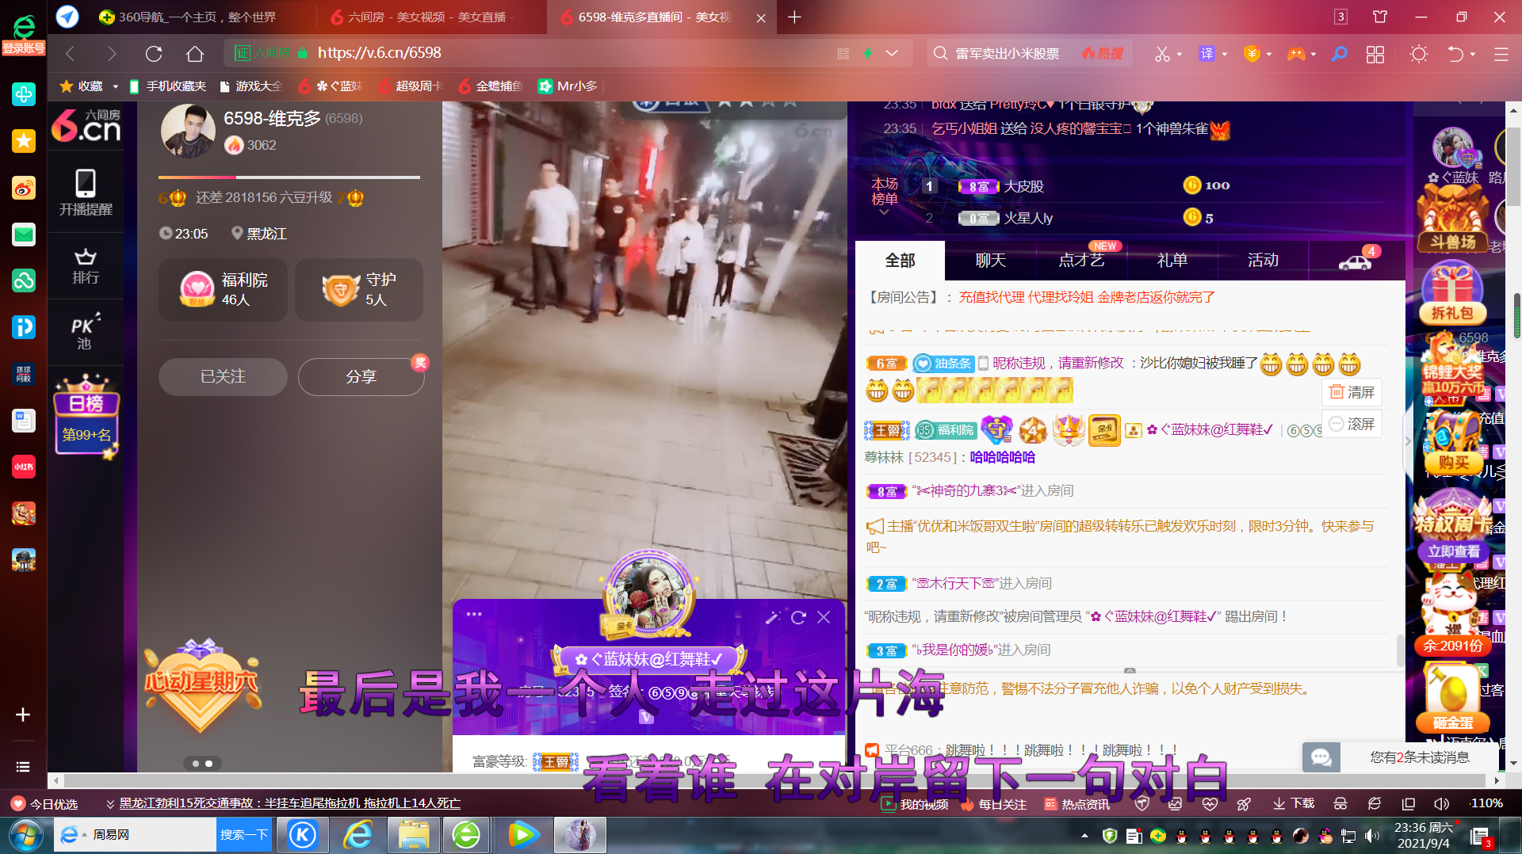Open headline 黑龙江勃利15死交通事故 news link

point(289,803)
